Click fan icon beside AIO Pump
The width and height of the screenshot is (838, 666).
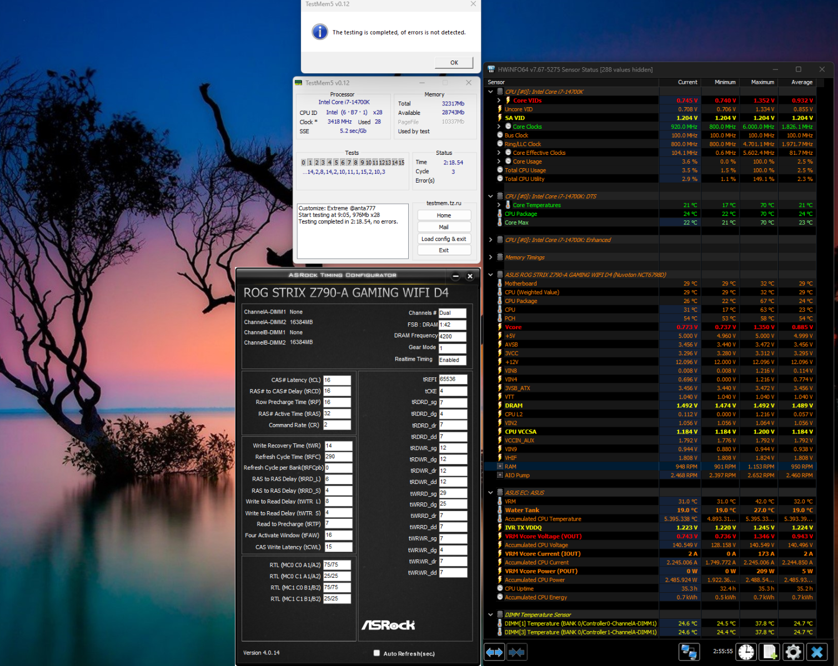point(500,475)
